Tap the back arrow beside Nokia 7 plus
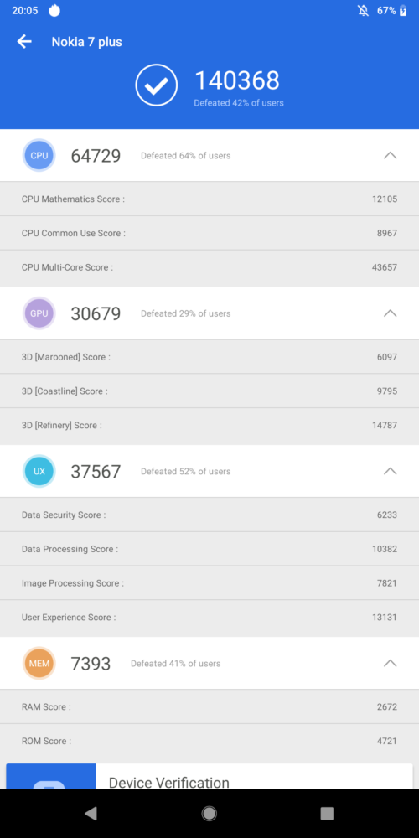Viewport: 419px width, 838px height. (24, 42)
